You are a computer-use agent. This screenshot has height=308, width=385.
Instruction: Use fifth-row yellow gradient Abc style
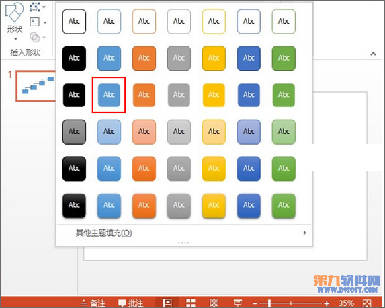214,169
